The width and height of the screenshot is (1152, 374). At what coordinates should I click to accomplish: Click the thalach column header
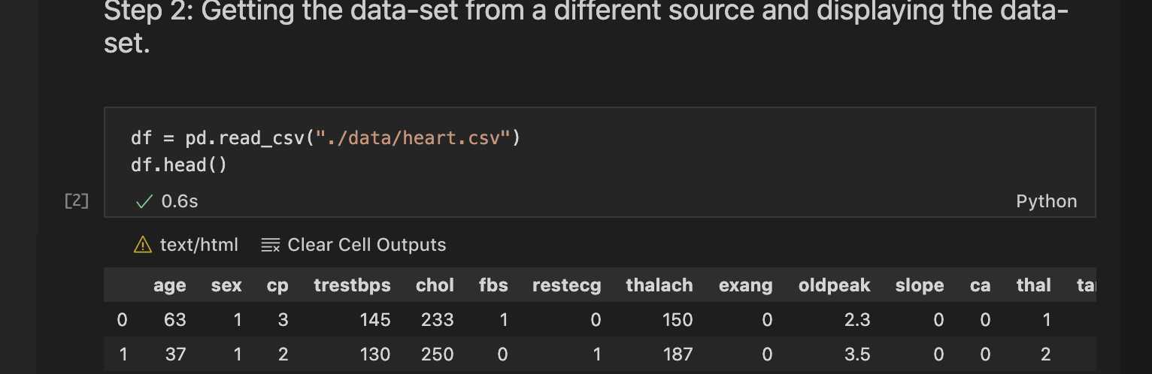coord(659,285)
